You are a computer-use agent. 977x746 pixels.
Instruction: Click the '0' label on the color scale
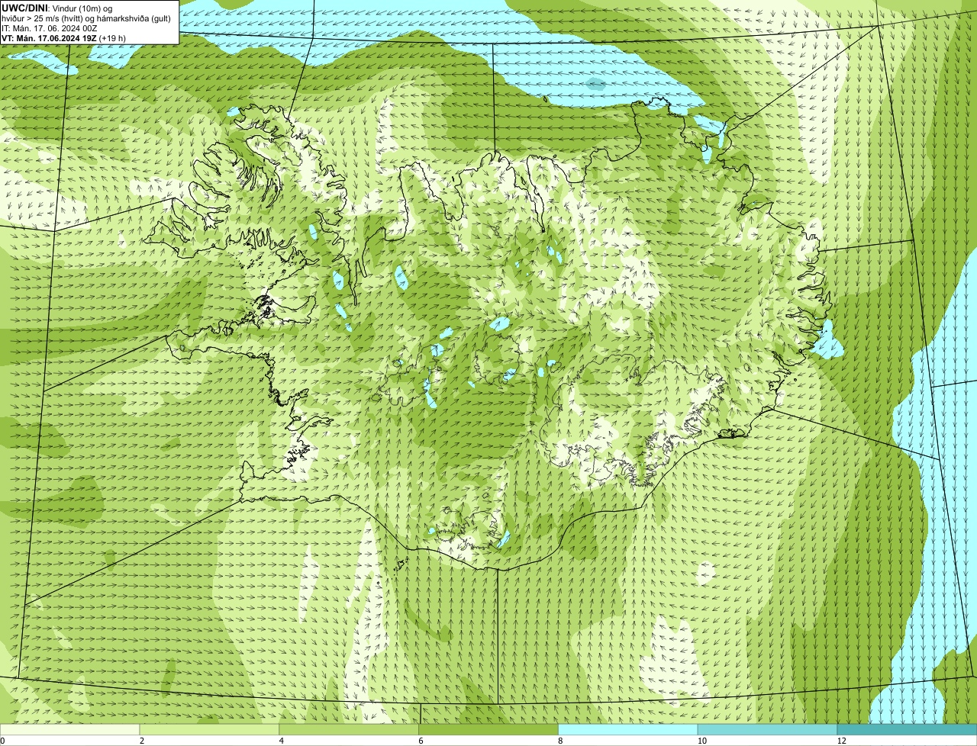point(2,741)
